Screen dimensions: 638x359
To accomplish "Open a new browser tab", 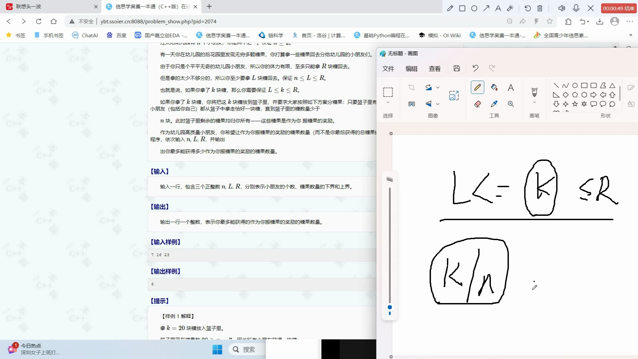I will coord(209,6).
